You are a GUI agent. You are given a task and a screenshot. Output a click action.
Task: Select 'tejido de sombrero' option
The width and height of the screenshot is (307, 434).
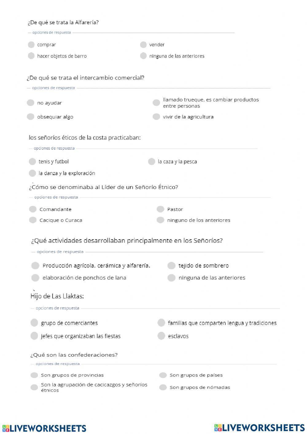(171, 265)
